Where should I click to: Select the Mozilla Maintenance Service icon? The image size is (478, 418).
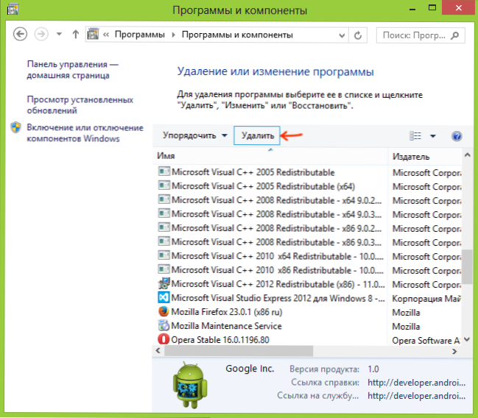(164, 325)
